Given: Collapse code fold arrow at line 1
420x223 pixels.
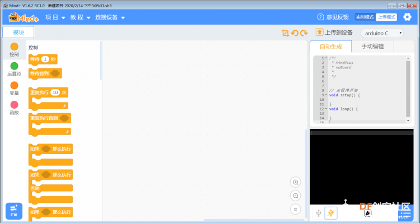Looking at the screenshot, I should click(326, 58).
